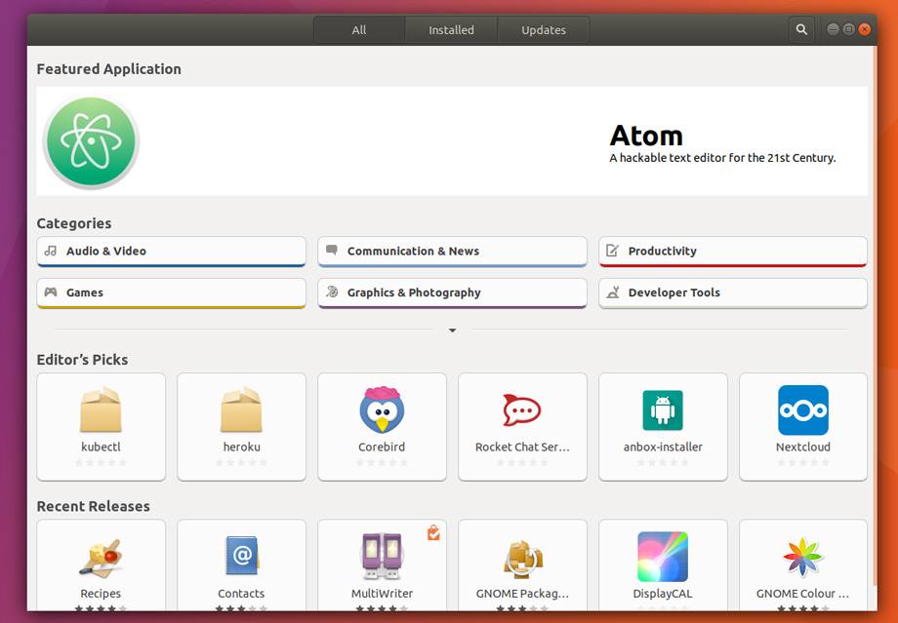
Task: Browse the Graphics & Photography category
Action: point(453,292)
